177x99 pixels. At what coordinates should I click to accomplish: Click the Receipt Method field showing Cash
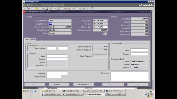(60, 21)
